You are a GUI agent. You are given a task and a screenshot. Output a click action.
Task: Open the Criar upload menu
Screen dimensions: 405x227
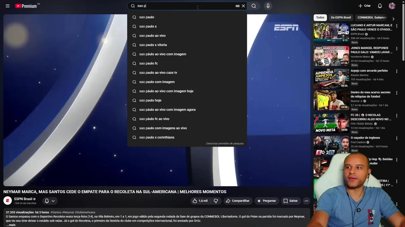[x=364, y=6]
